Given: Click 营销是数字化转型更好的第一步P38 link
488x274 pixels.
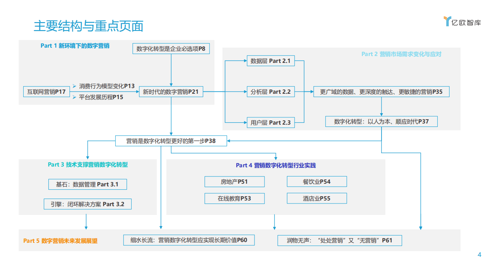Looking at the screenshot, I should (x=171, y=141).
